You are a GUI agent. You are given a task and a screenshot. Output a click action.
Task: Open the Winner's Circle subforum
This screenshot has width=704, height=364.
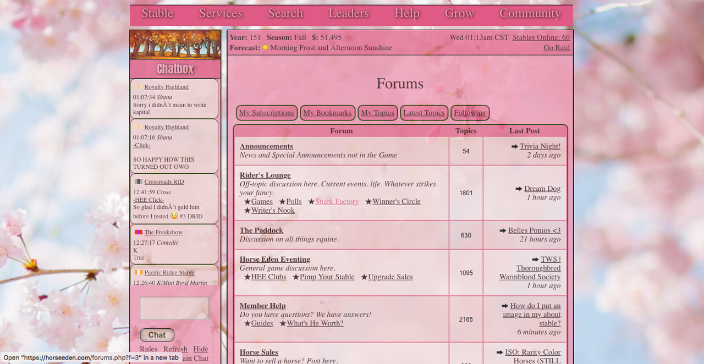tap(397, 202)
